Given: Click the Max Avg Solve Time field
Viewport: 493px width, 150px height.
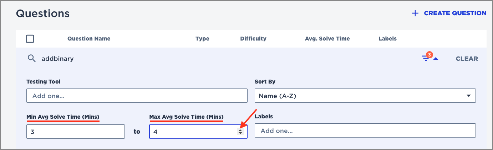Looking at the screenshot, I should pyautogui.click(x=193, y=132).
